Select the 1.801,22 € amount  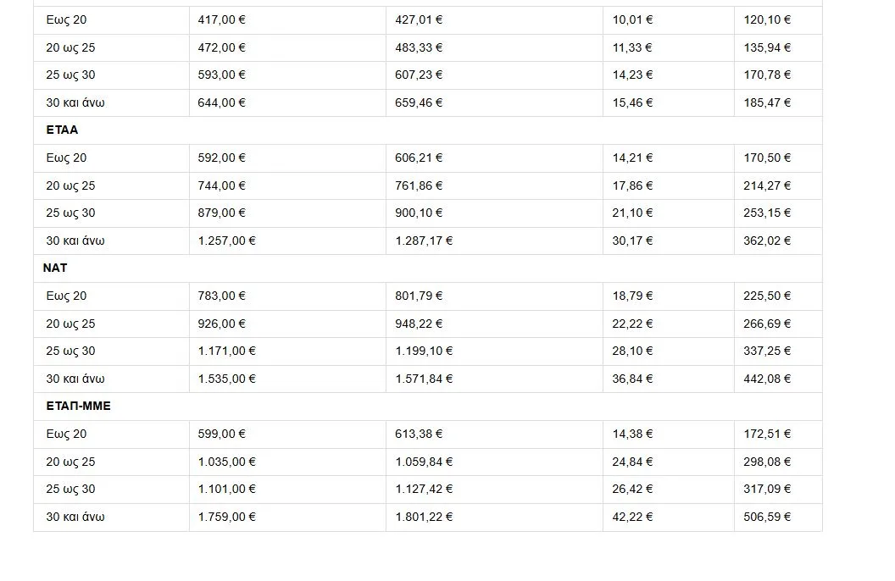(x=424, y=517)
